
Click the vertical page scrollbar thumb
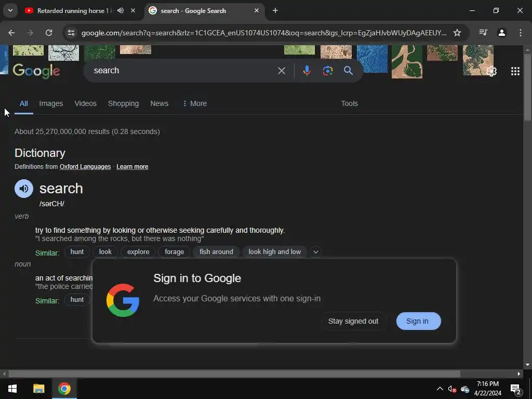(527, 87)
